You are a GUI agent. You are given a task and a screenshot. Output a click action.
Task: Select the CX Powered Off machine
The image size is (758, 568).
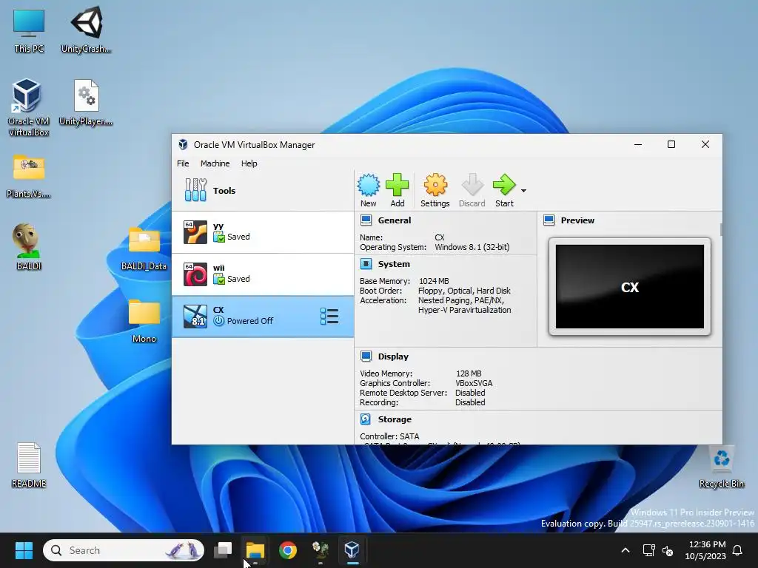263,317
